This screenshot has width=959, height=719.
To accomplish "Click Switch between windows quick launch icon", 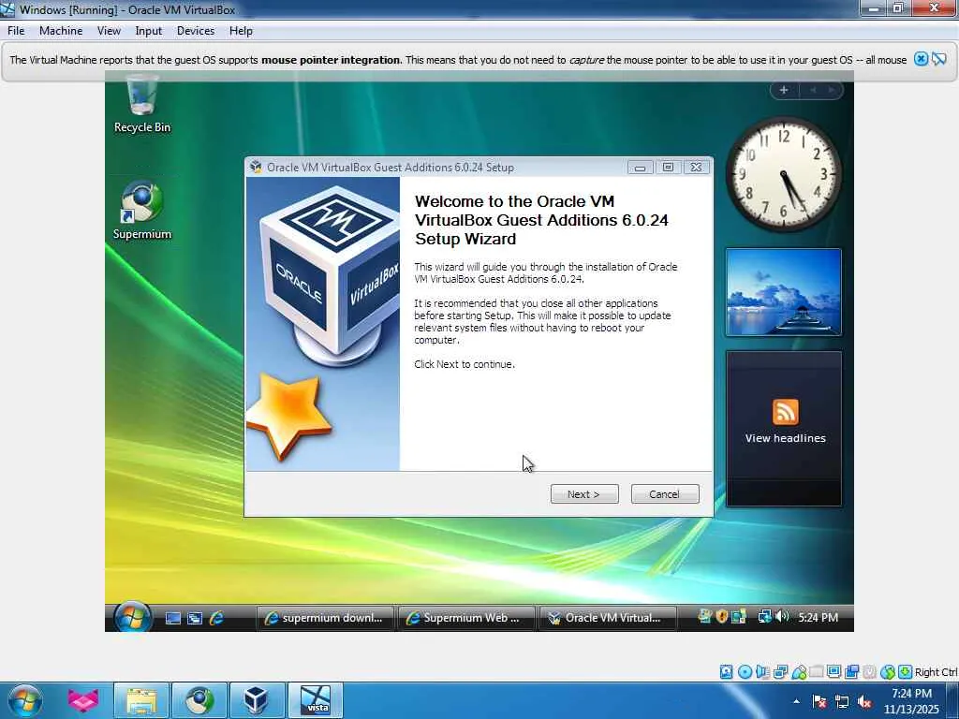I will tap(195, 618).
